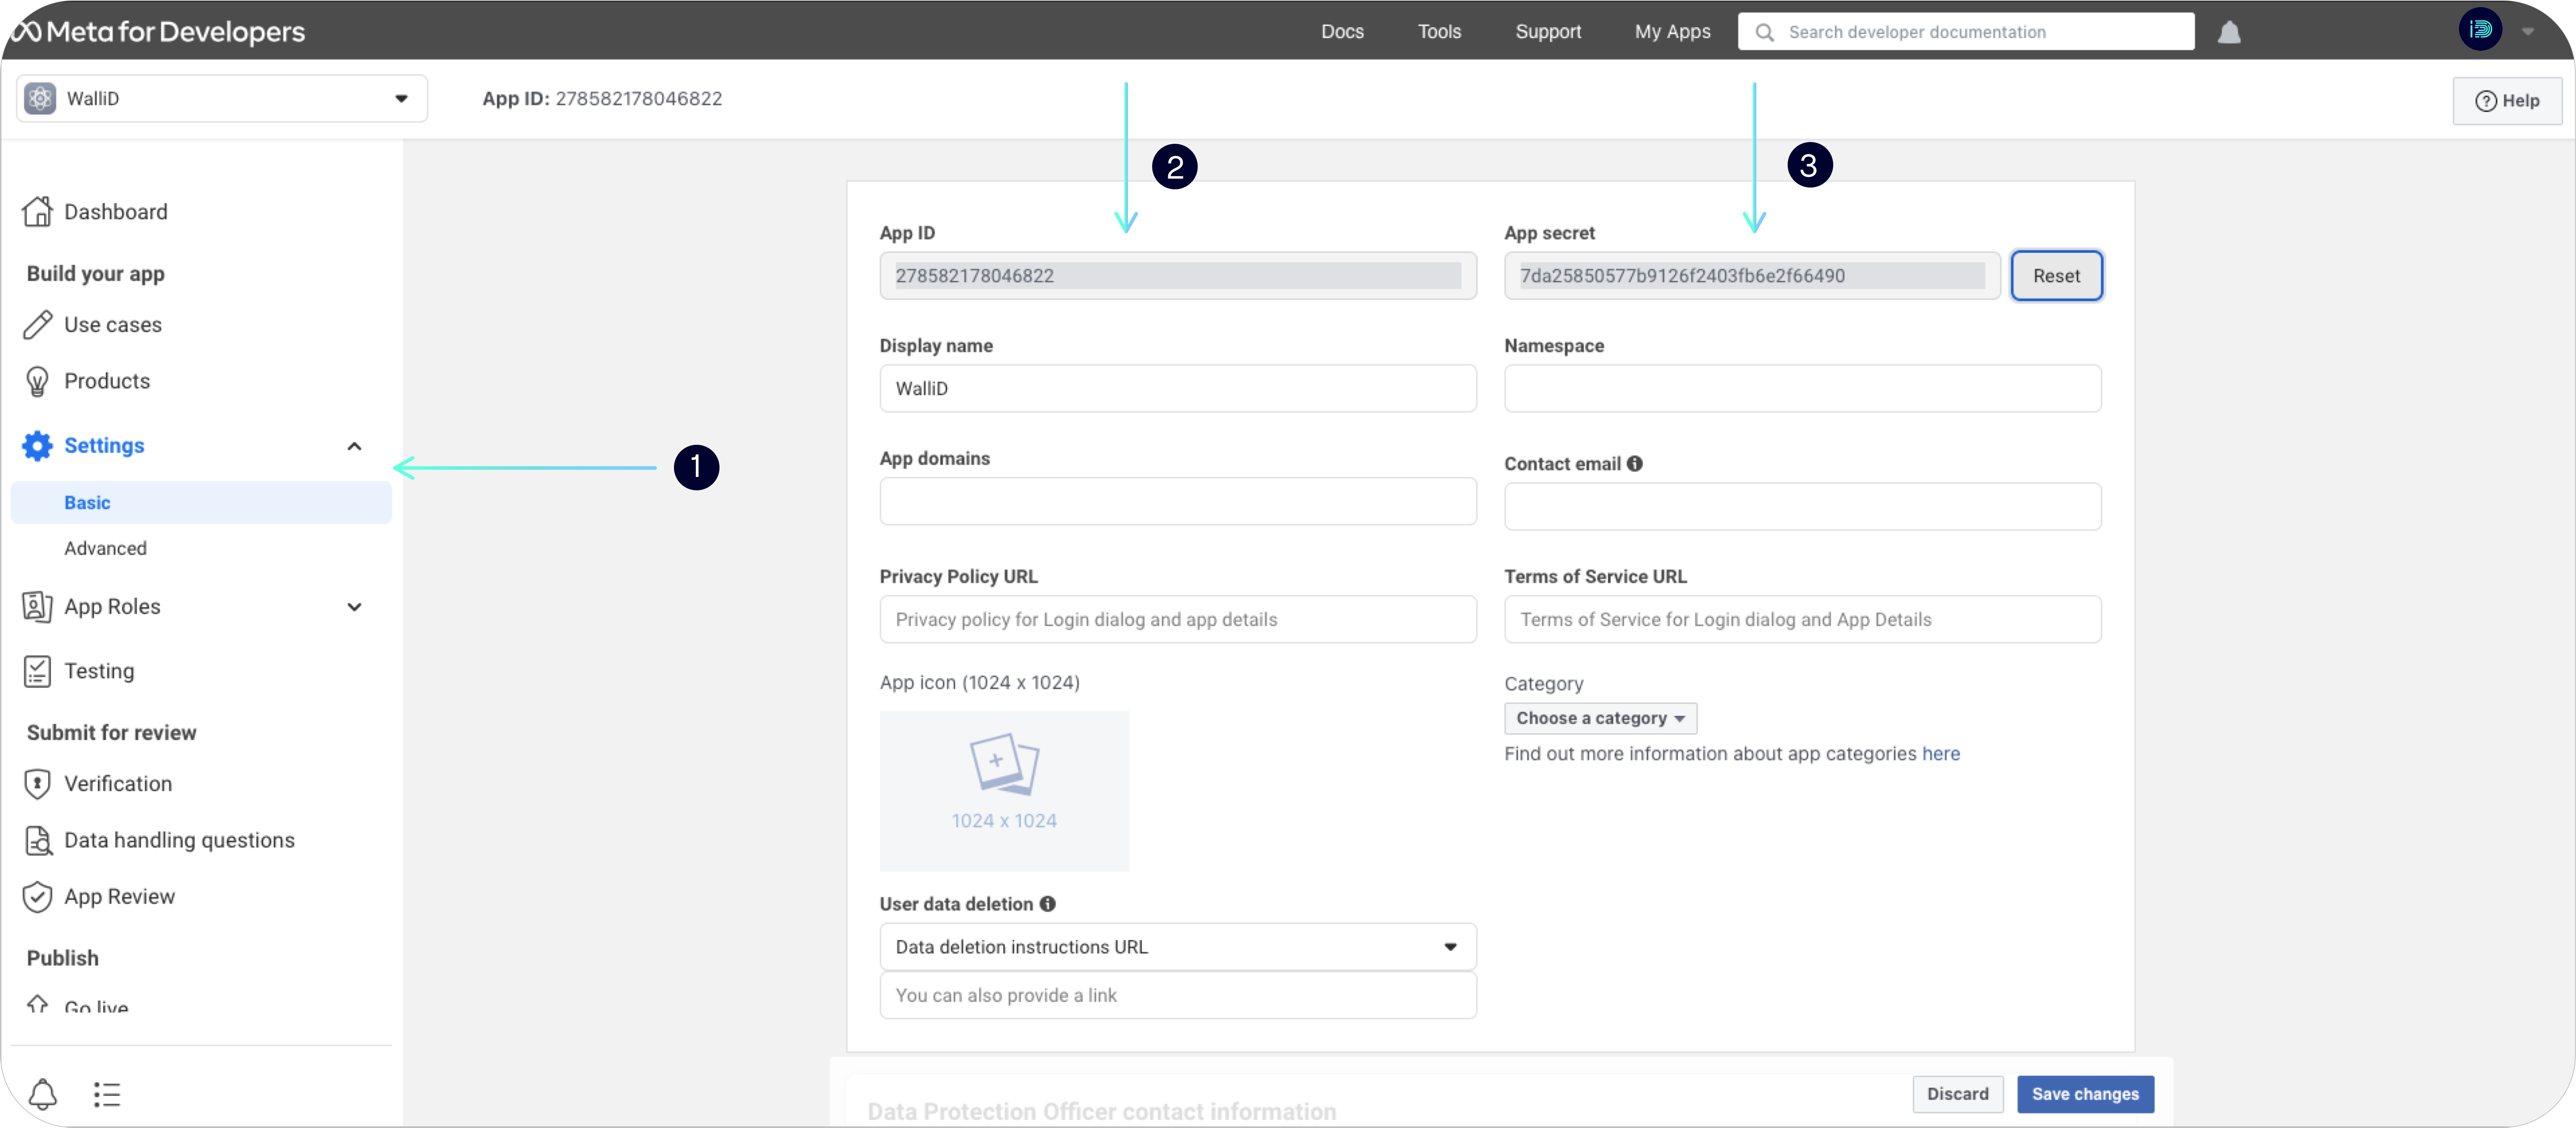Open the profile avatar menu
The width and height of the screenshot is (2576, 1128).
2480,30
